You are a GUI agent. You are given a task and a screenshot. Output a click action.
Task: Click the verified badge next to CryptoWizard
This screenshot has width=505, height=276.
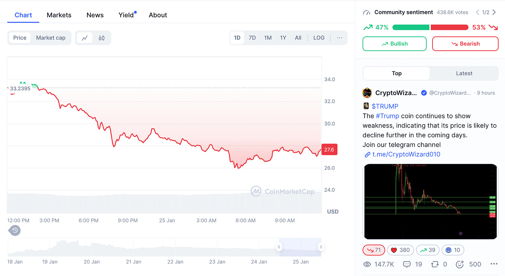(424, 93)
